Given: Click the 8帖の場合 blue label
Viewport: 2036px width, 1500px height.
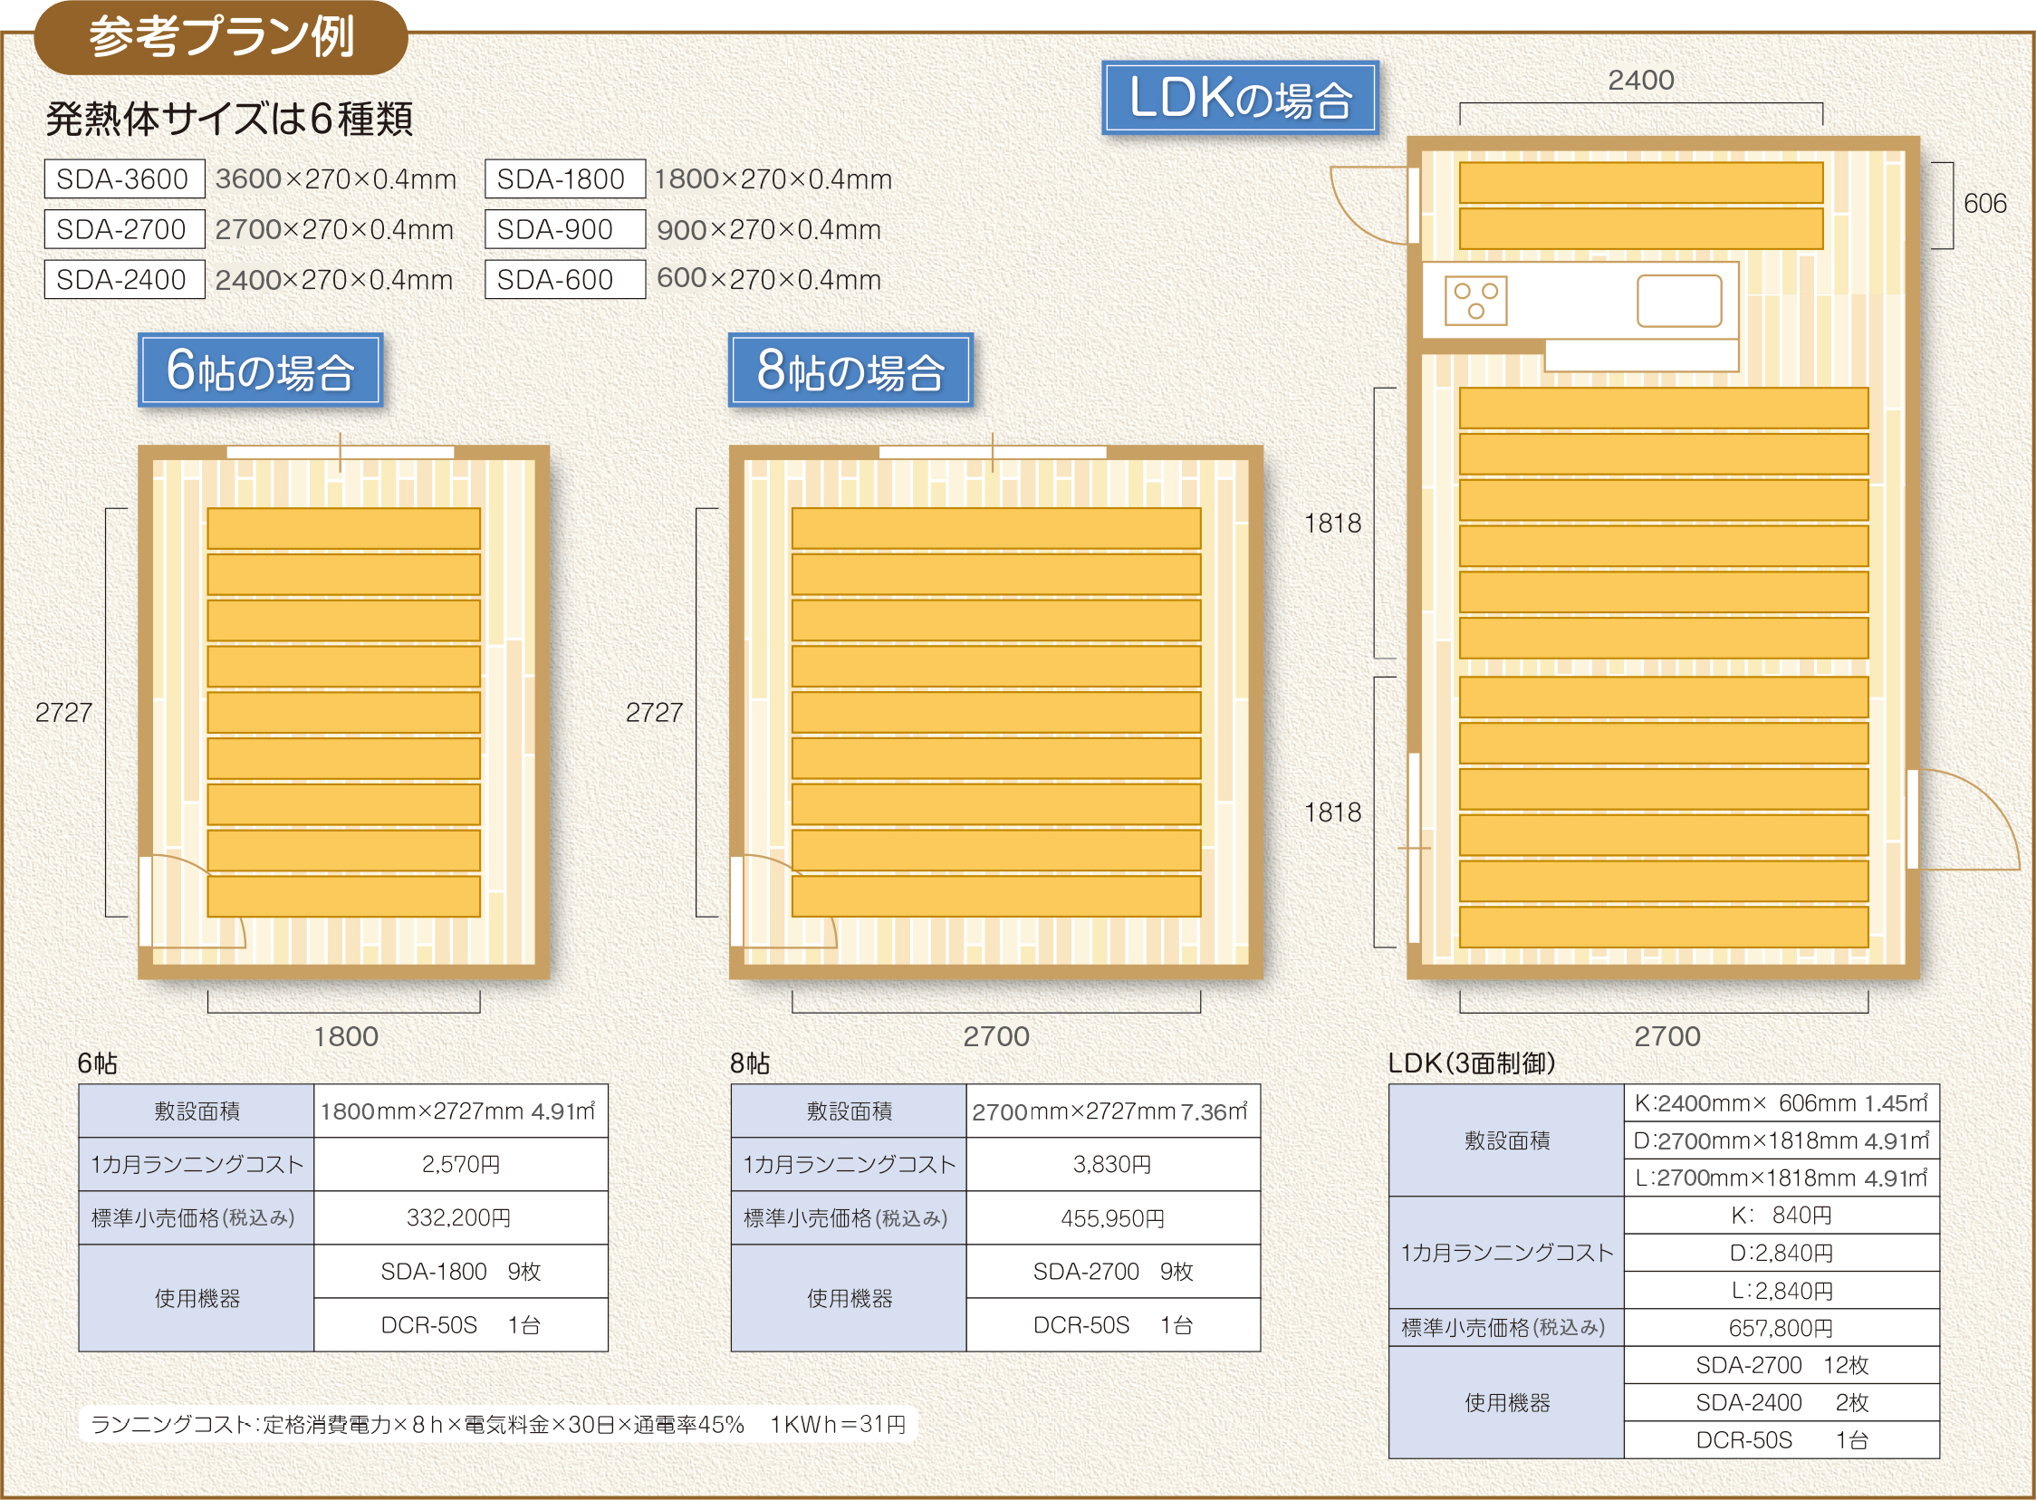Looking at the screenshot, I should [850, 370].
